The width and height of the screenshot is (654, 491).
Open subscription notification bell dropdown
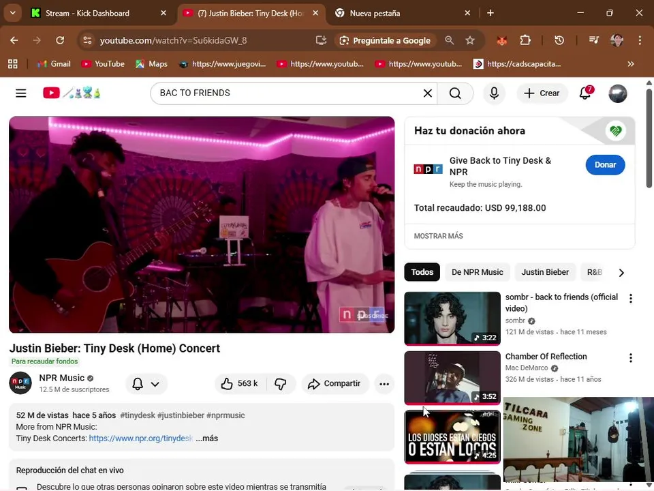click(x=146, y=384)
